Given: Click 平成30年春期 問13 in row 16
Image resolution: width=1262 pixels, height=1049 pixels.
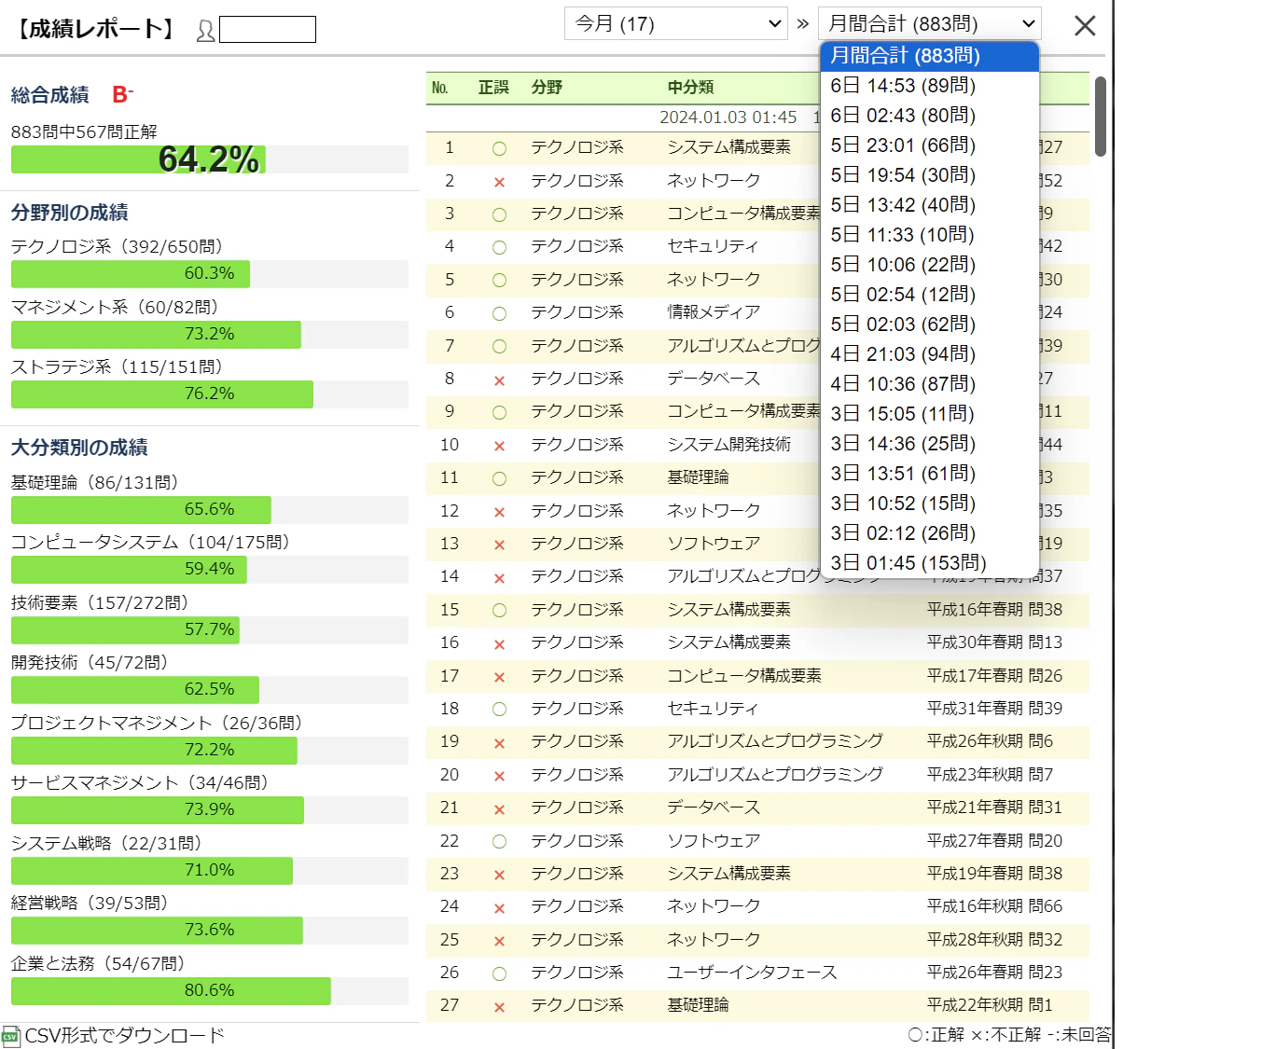Looking at the screenshot, I should [x=994, y=642].
